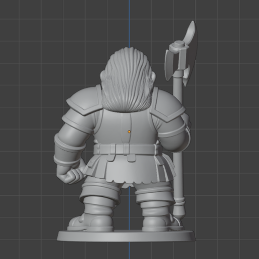Click the shoulder pauldron next to the halberd

click(167, 104)
